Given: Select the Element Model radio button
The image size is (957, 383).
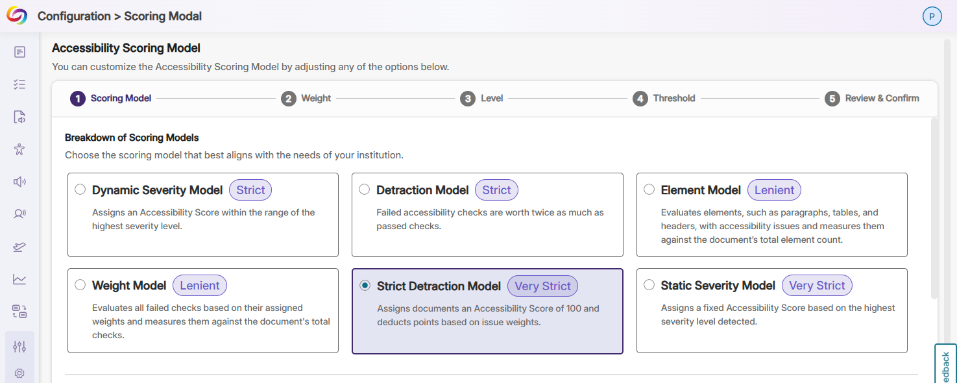Looking at the screenshot, I should [649, 190].
